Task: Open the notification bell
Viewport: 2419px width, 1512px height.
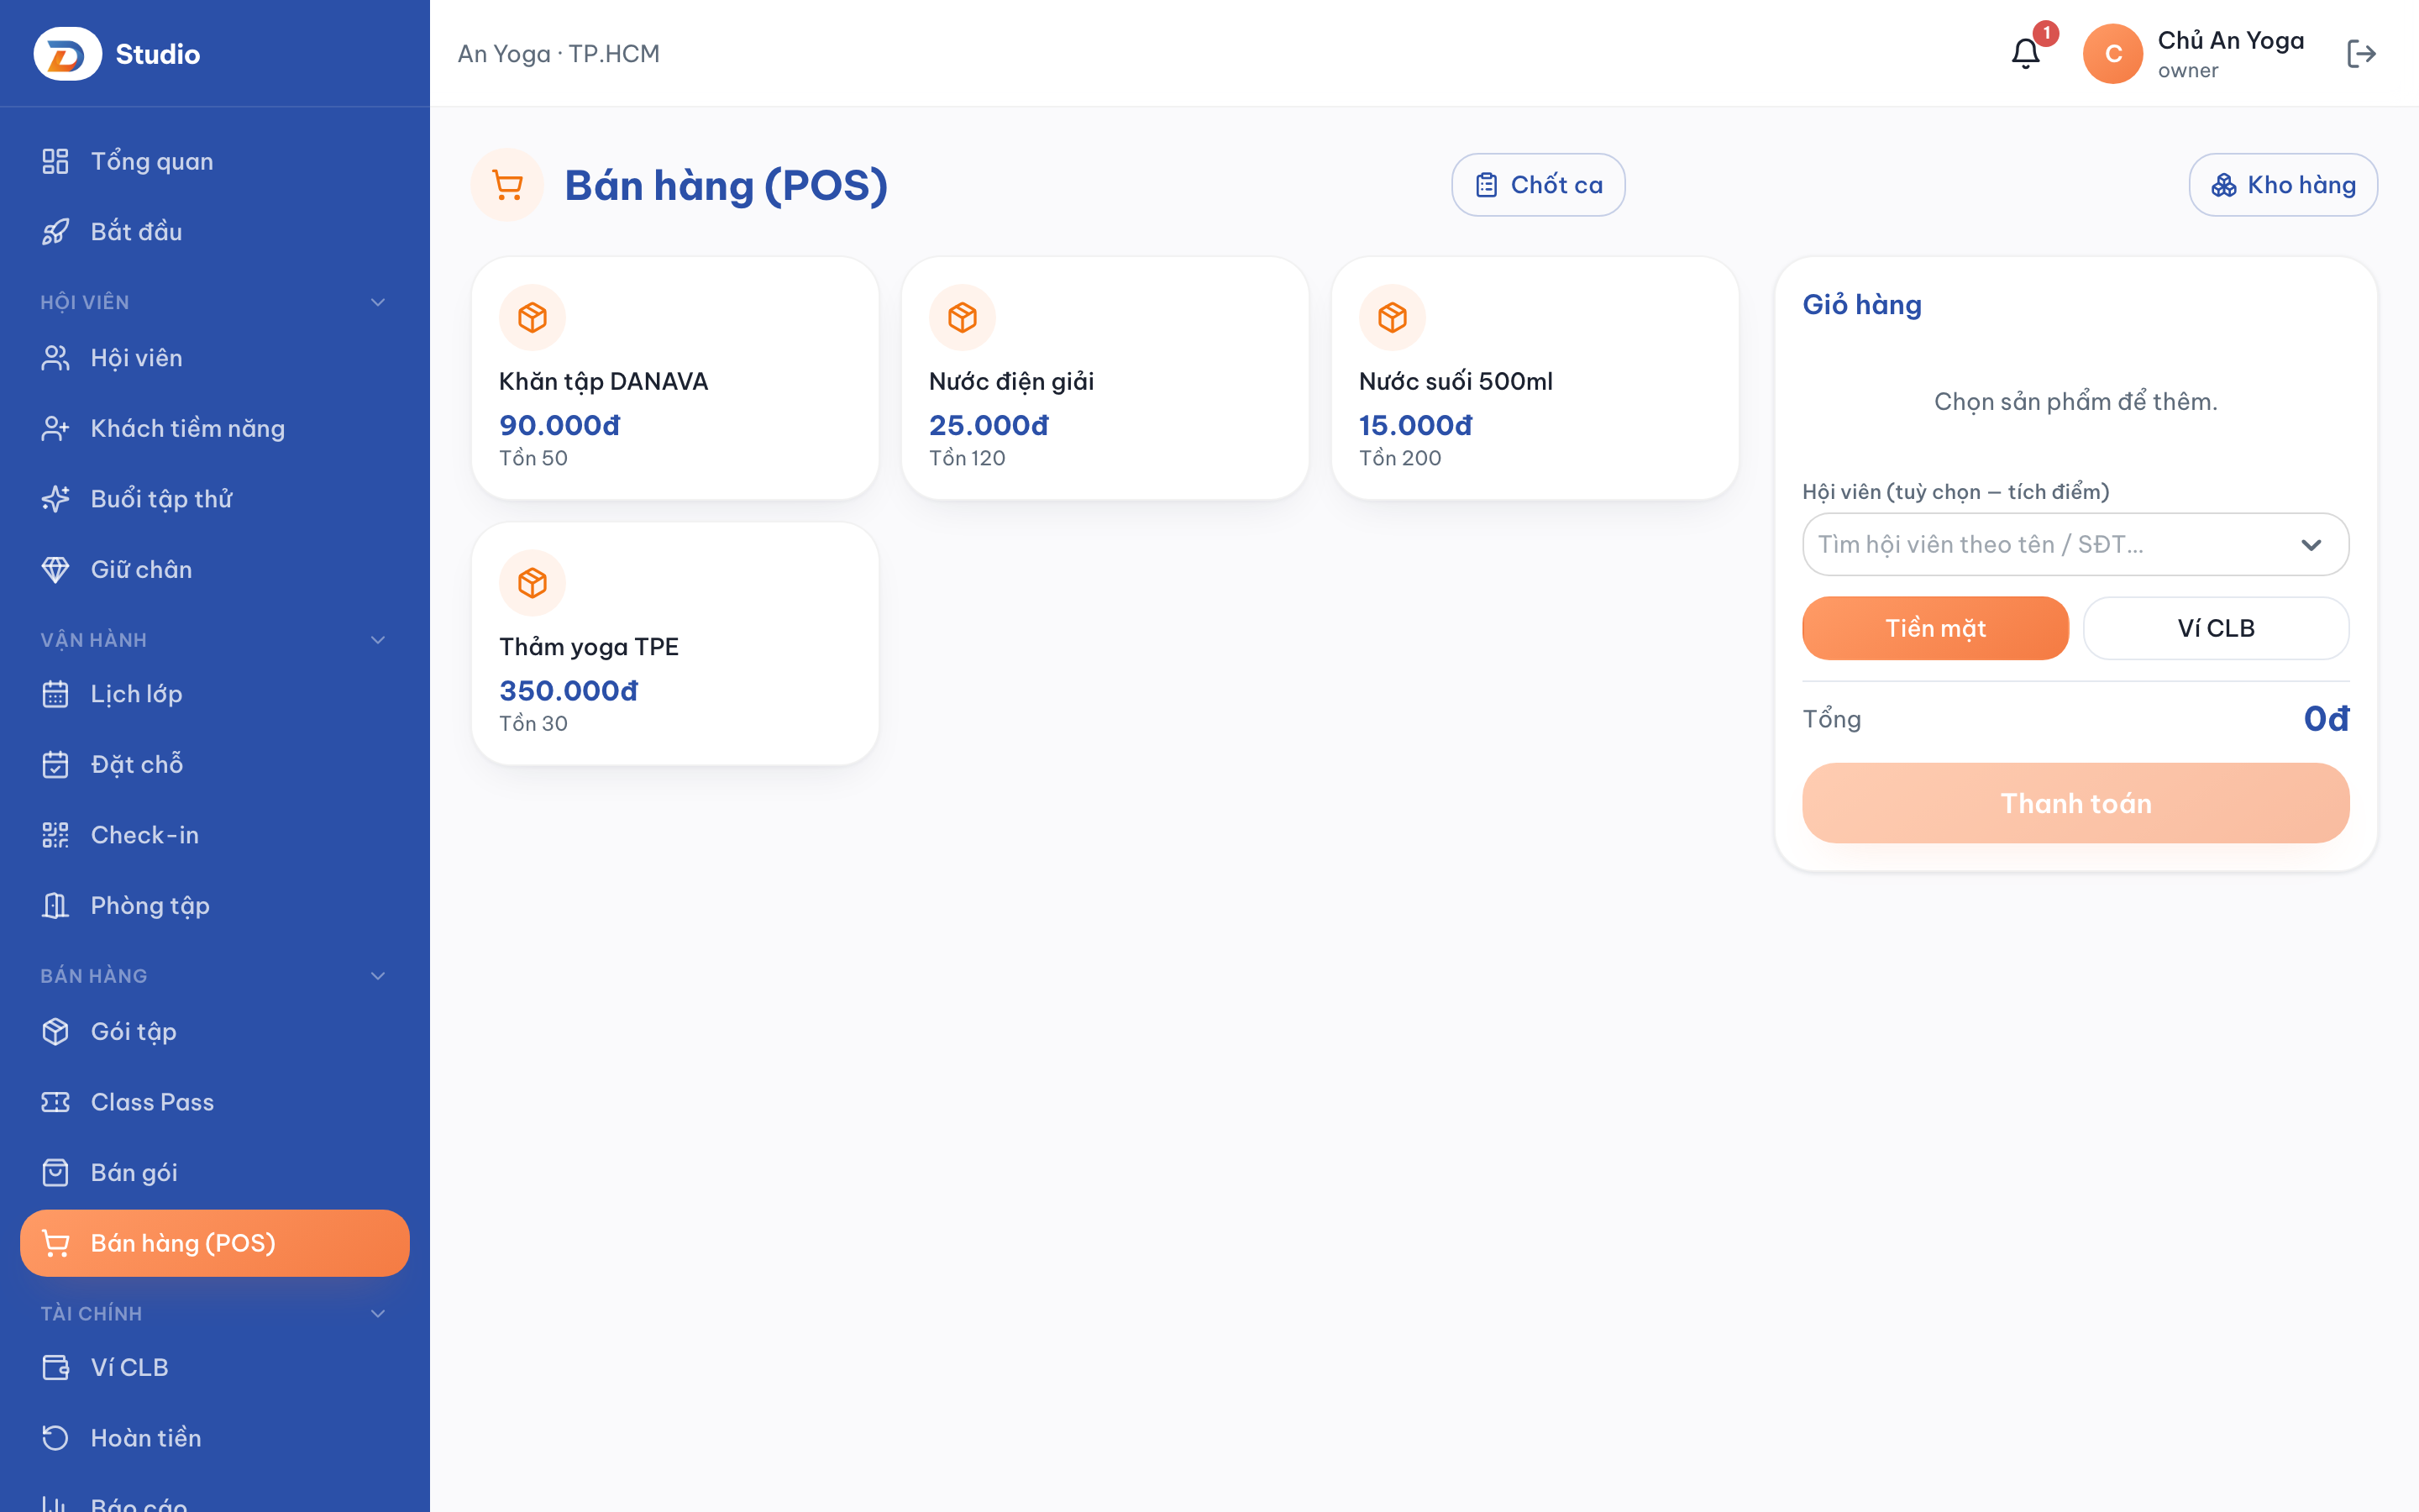Action: (2025, 54)
